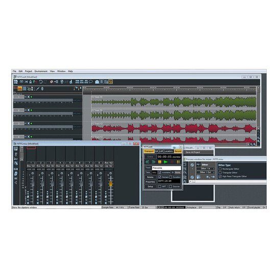Click the yellow pause button
This screenshot has height=278, width=278.
(x=178, y=162)
